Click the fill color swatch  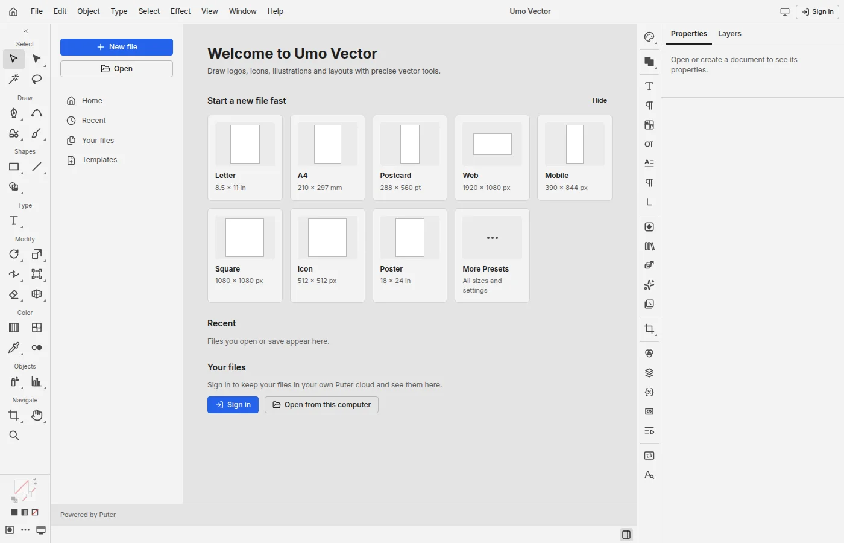(x=21, y=487)
